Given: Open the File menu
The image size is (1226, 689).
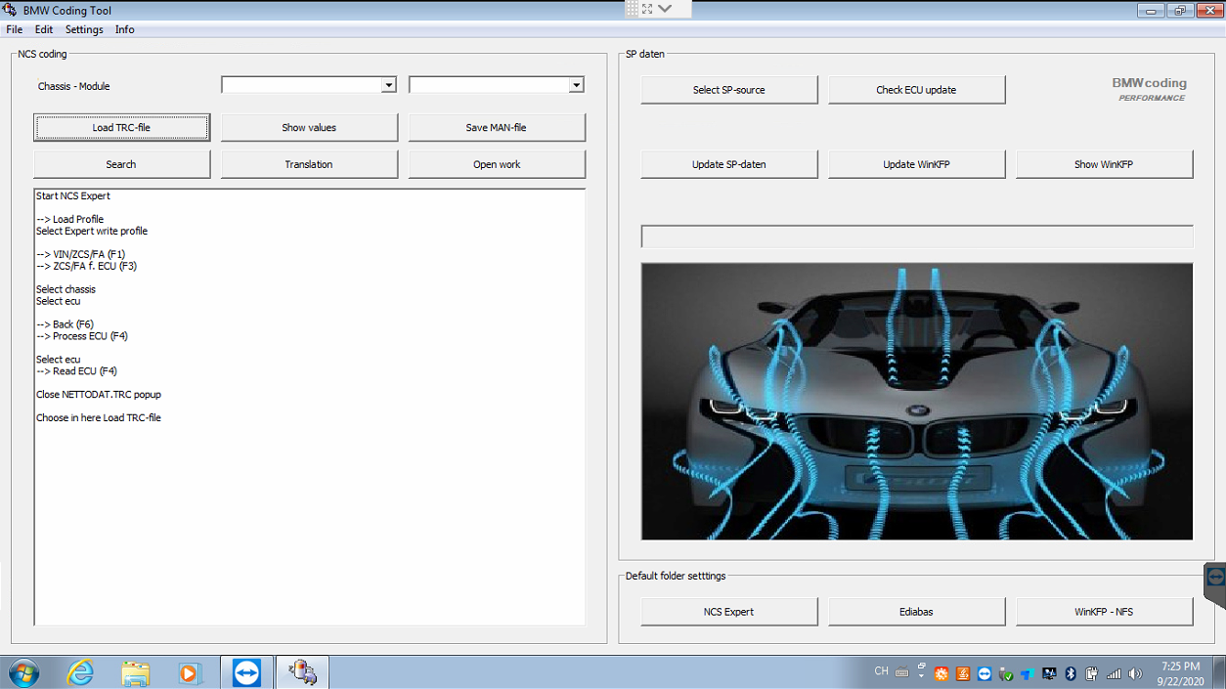Looking at the screenshot, I should (x=15, y=29).
